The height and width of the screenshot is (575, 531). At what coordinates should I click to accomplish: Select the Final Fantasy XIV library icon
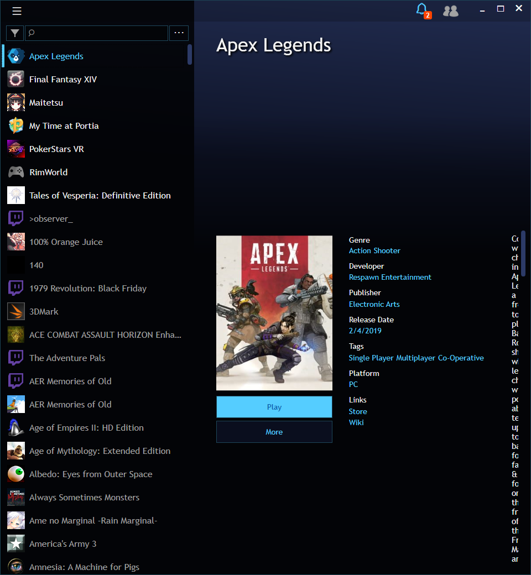[x=15, y=79]
